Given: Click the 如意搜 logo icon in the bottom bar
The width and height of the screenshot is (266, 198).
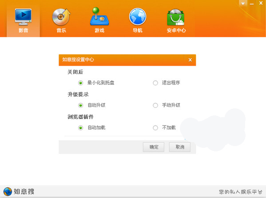Looking at the screenshot, I should click(8, 191).
